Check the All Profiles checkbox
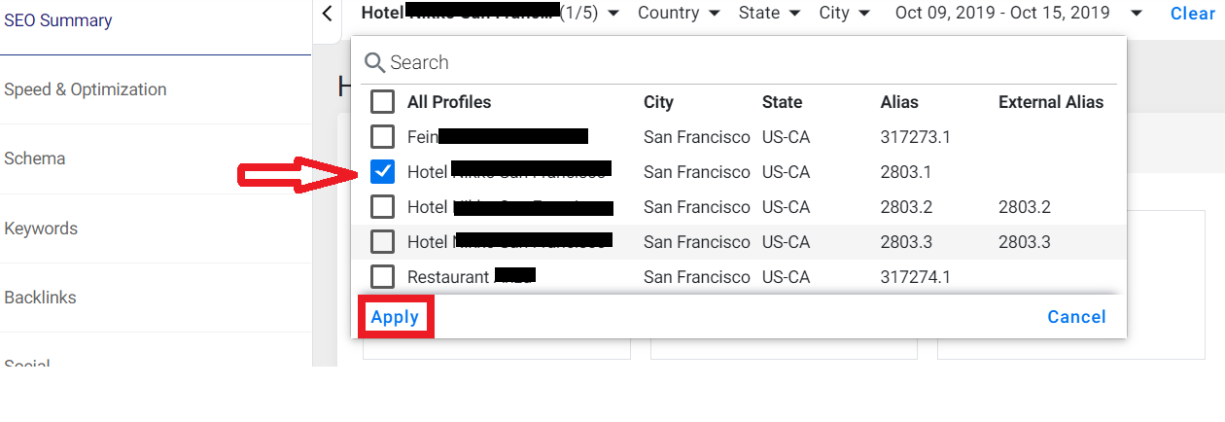Image resolution: width=1225 pixels, height=422 pixels. [x=383, y=102]
